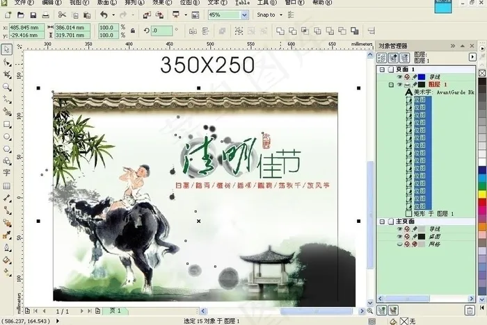Toggle eye visibility of 桌面 layer
This screenshot has height=325, width=487.
(399, 236)
